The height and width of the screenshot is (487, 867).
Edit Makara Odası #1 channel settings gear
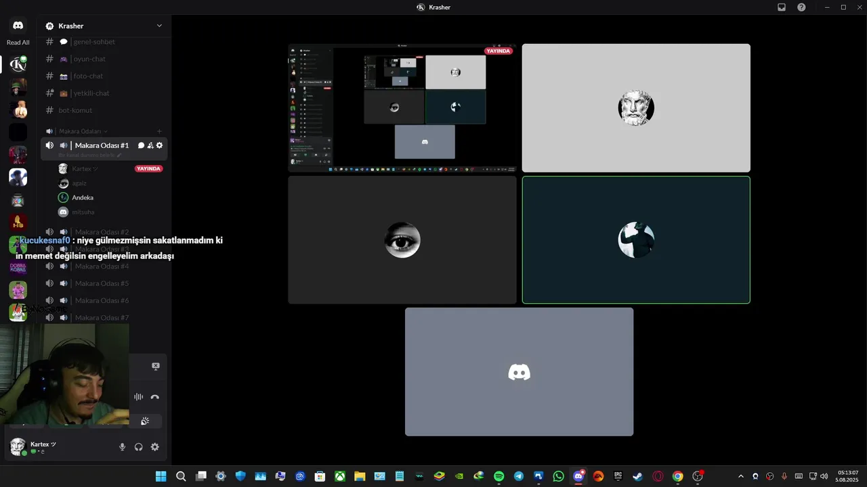159,145
